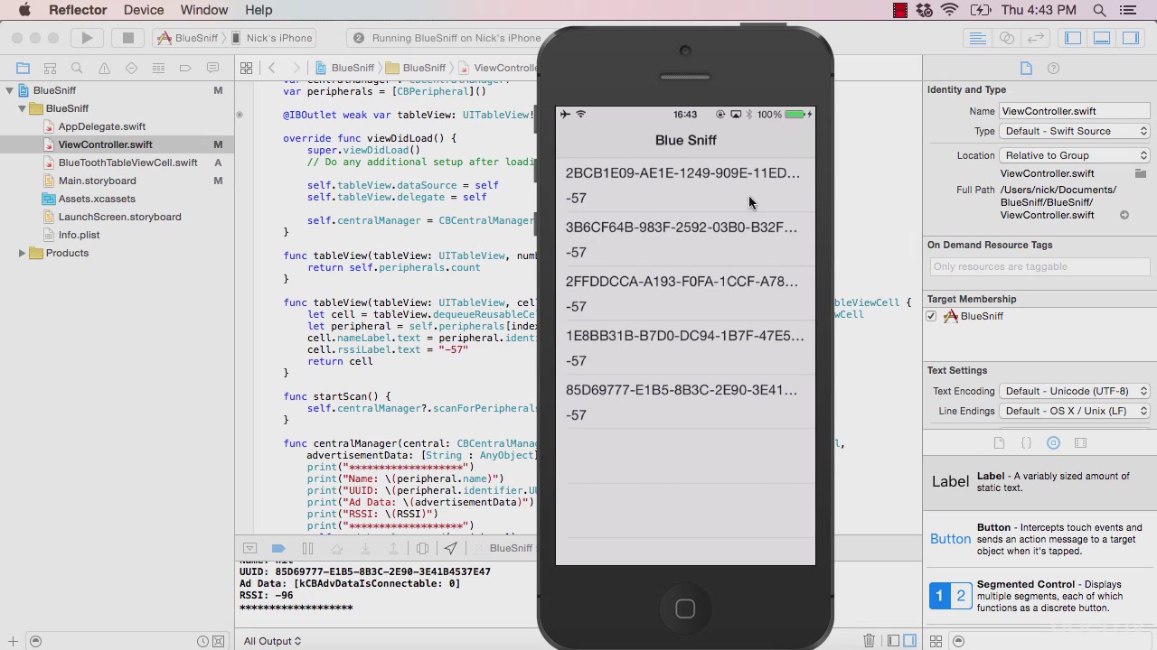Pause program execution in debug bar
The height and width of the screenshot is (650, 1157).
click(307, 548)
